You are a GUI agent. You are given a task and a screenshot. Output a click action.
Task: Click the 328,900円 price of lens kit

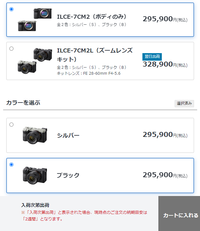pos(165,64)
